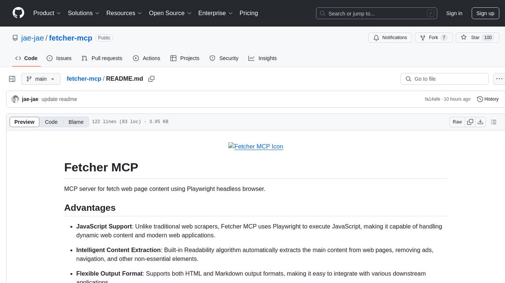505x283 pixels.
Task: Open the fork count 7
Action: coord(444,38)
